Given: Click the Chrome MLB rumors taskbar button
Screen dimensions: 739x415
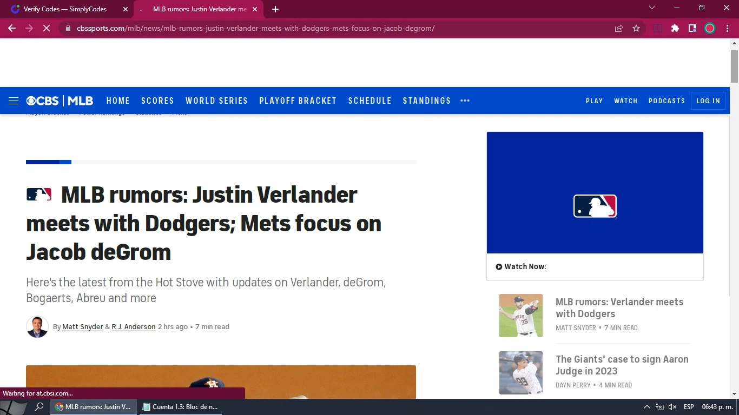Looking at the screenshot, I should (x=94, y=407).
